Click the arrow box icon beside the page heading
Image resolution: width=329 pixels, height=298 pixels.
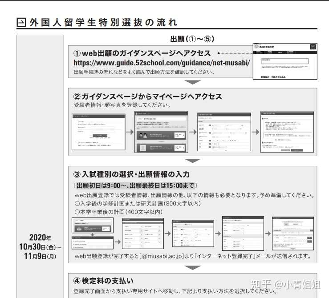point(21,22)
